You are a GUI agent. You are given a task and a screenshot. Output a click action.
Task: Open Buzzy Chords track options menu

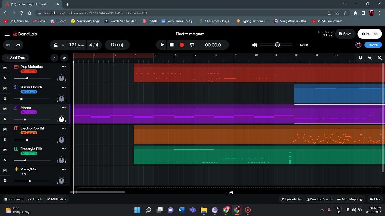click(63, 87)
